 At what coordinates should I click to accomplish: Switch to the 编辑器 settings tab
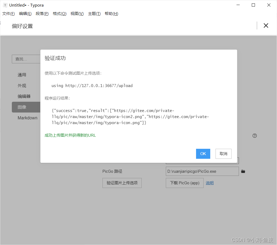pos(24,96)
